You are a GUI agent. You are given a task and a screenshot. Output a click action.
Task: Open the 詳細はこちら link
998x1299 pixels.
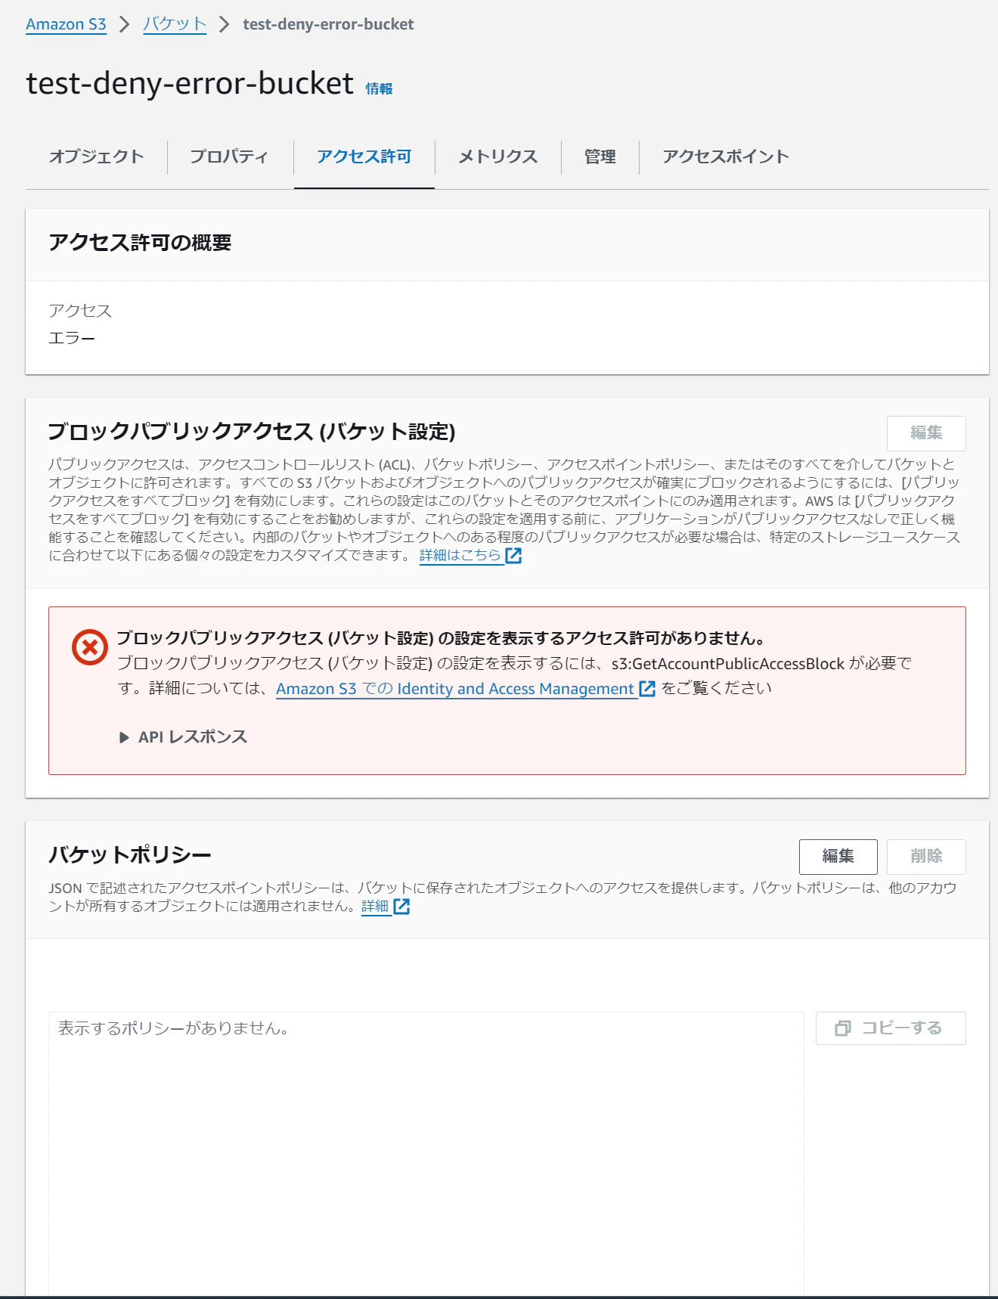click(x=460, y=555)
